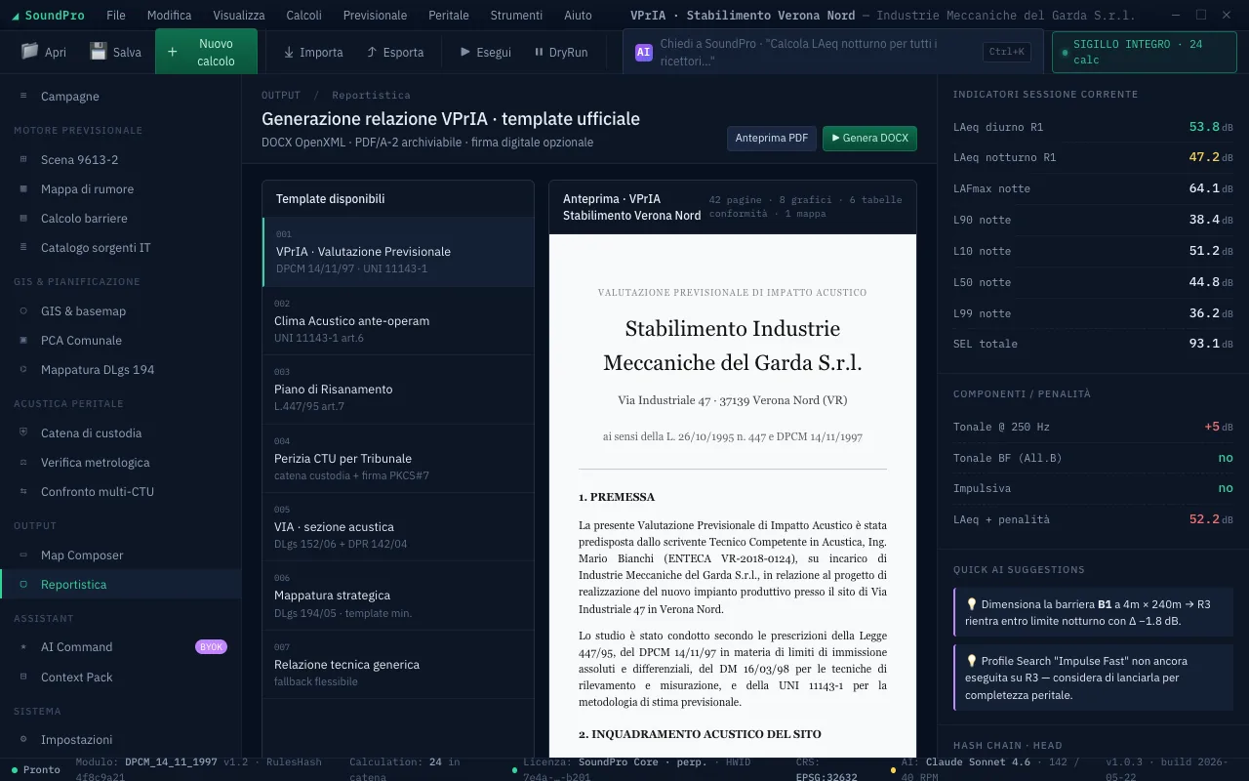Select the Mappatura strategica template
This screenshot has width=1249, height=781.
398,596
